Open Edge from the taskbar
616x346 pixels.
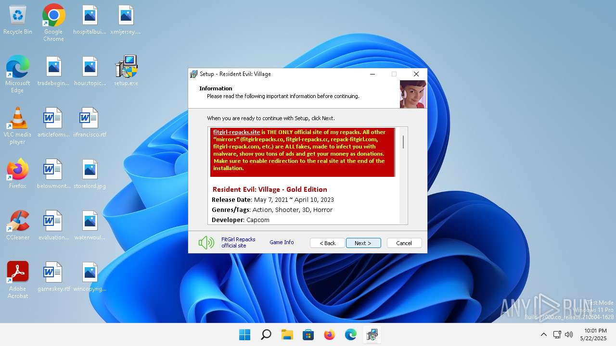click(350, 334)
